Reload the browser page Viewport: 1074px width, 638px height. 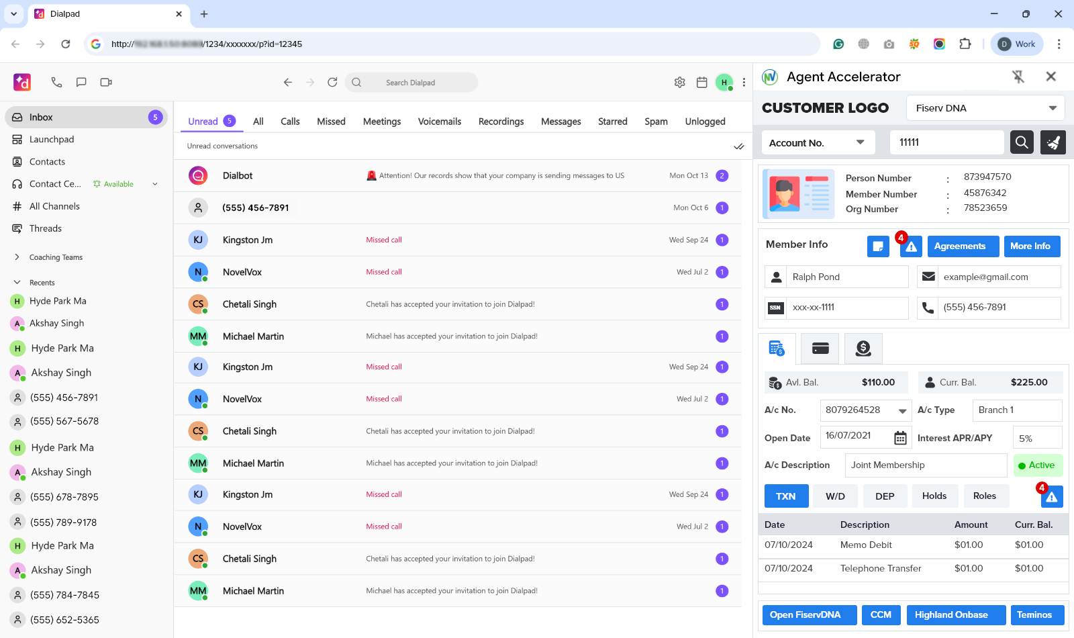[66, 44]
